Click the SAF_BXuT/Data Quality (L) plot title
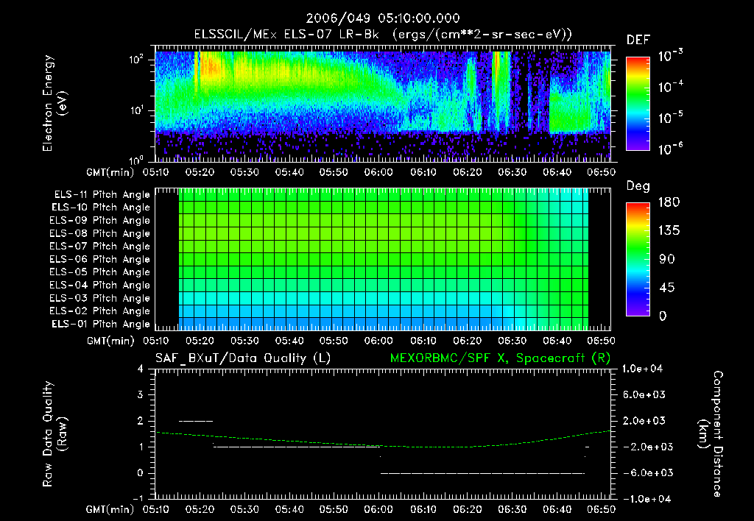 point(243,358)
